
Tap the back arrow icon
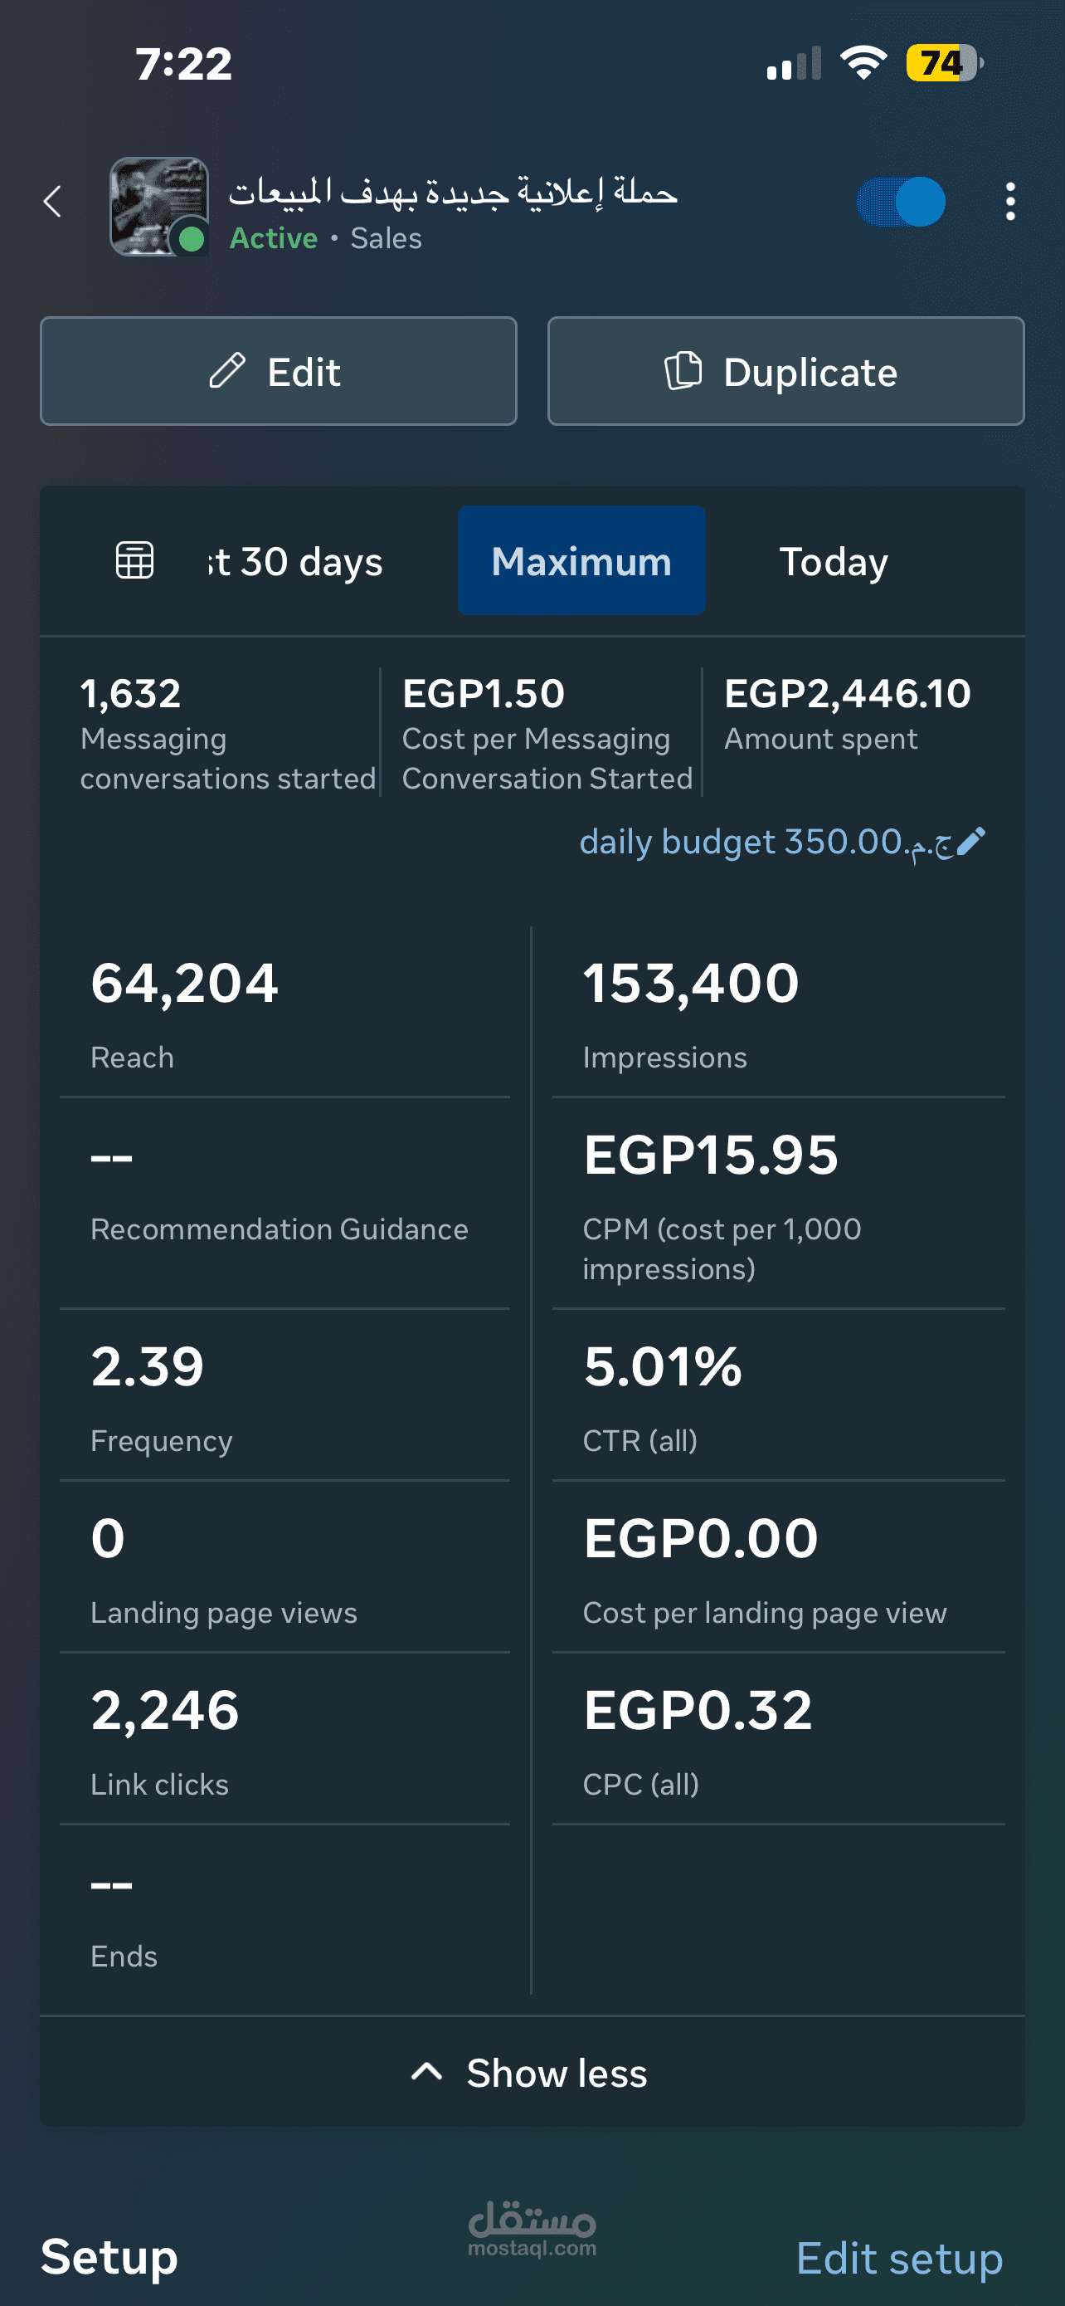point(53,202)
